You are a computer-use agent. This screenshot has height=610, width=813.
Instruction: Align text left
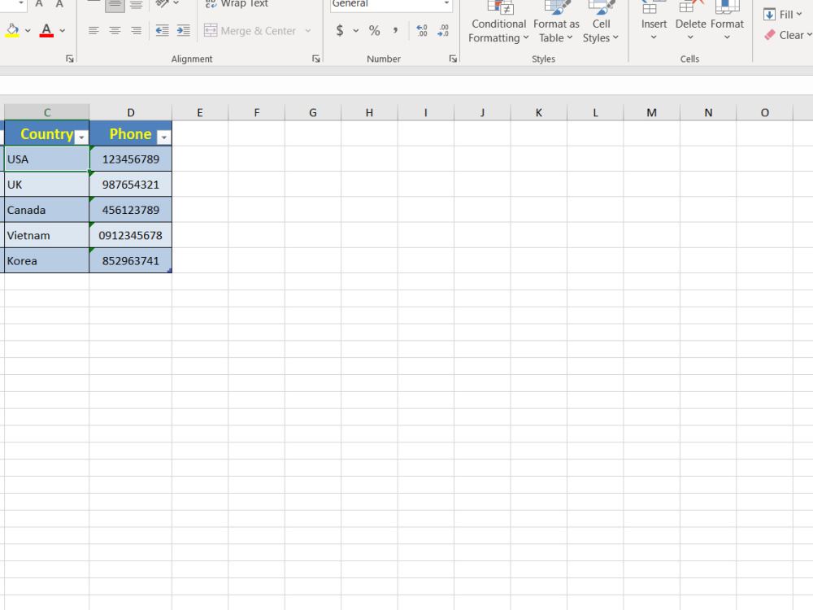93,31
